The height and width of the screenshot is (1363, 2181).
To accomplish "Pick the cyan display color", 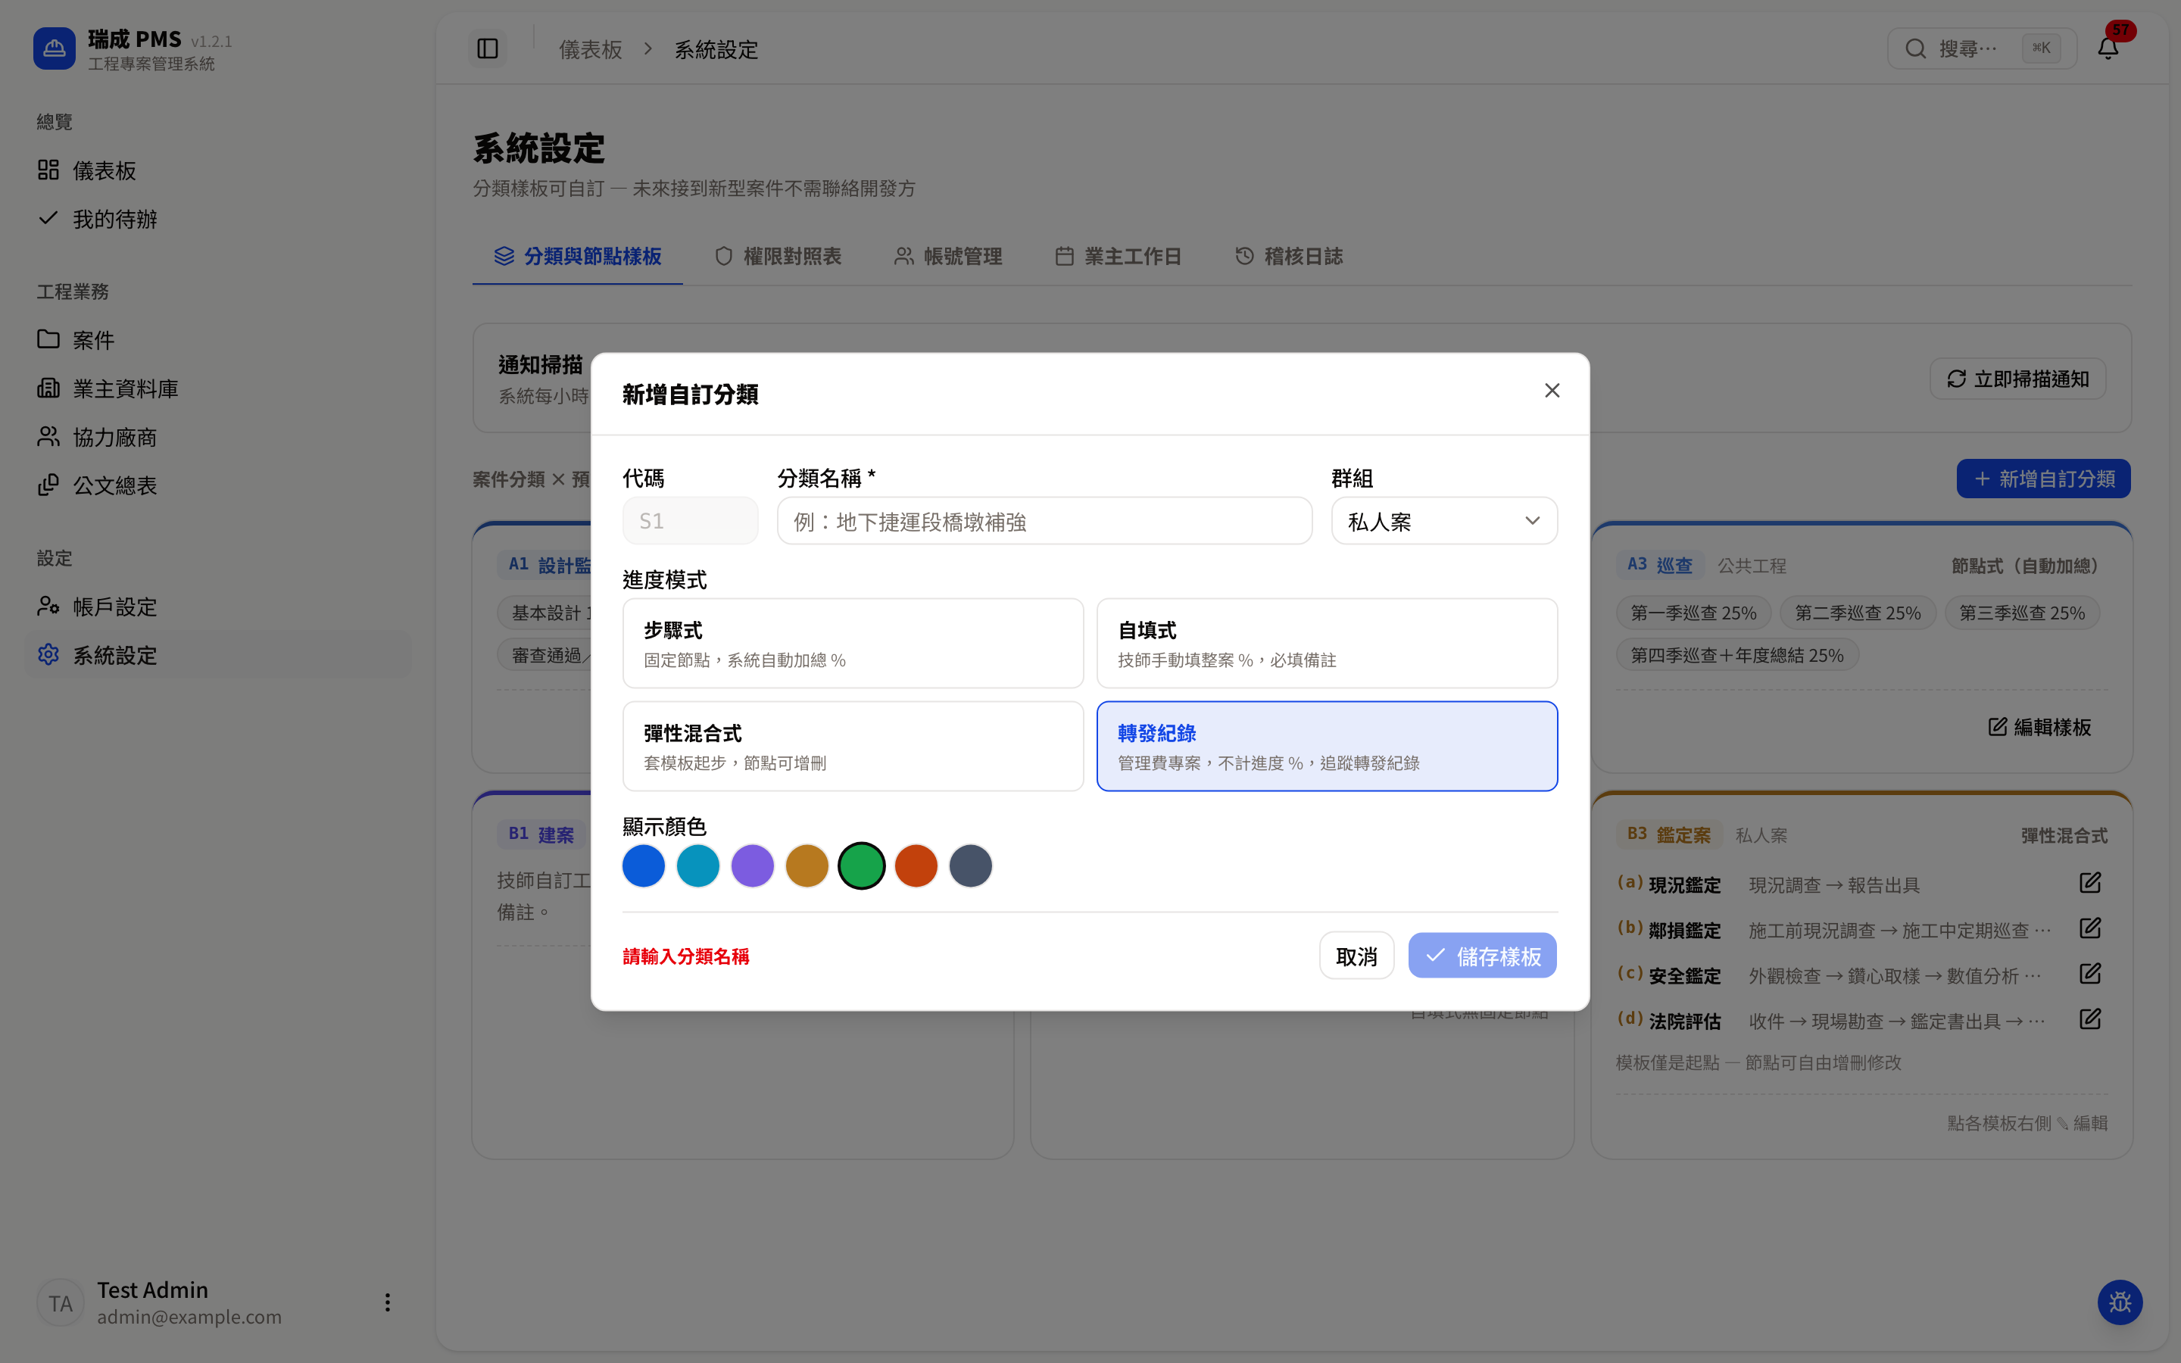I will pos(698,866).
